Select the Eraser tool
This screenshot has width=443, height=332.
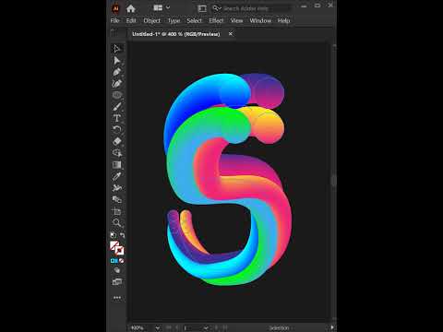[117, 141]
